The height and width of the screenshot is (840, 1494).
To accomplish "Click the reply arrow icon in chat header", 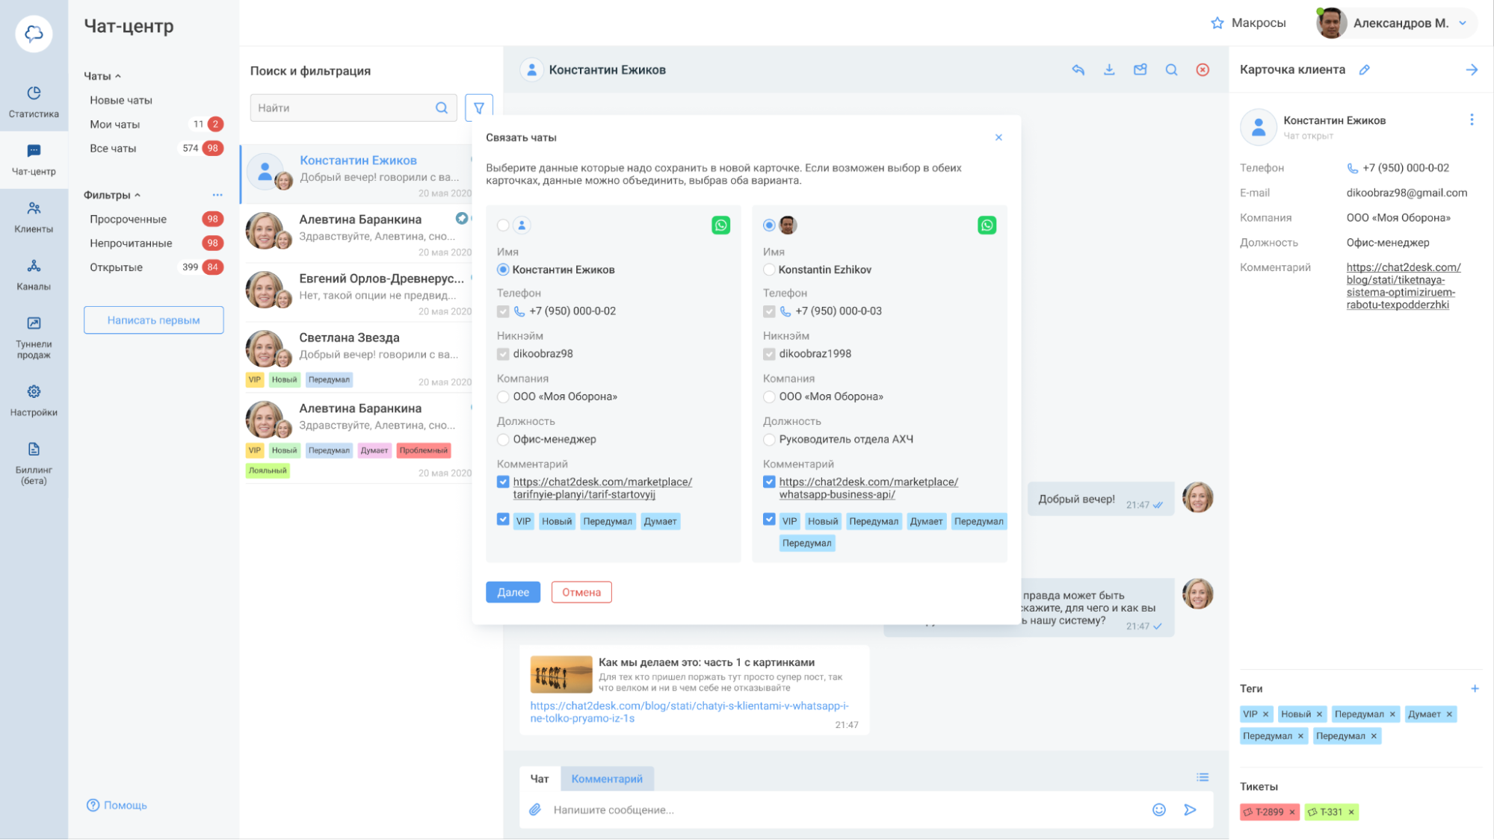I will click(1078, 69).
